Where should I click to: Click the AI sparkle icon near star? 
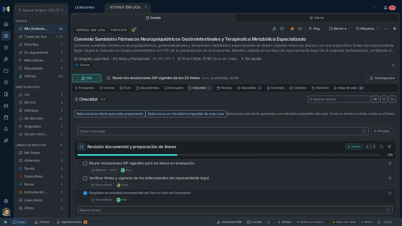[274, 29]
